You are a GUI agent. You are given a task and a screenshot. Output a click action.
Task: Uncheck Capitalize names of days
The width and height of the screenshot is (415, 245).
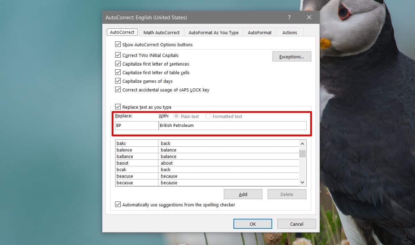pyautogui.click(x=118, y=81)
